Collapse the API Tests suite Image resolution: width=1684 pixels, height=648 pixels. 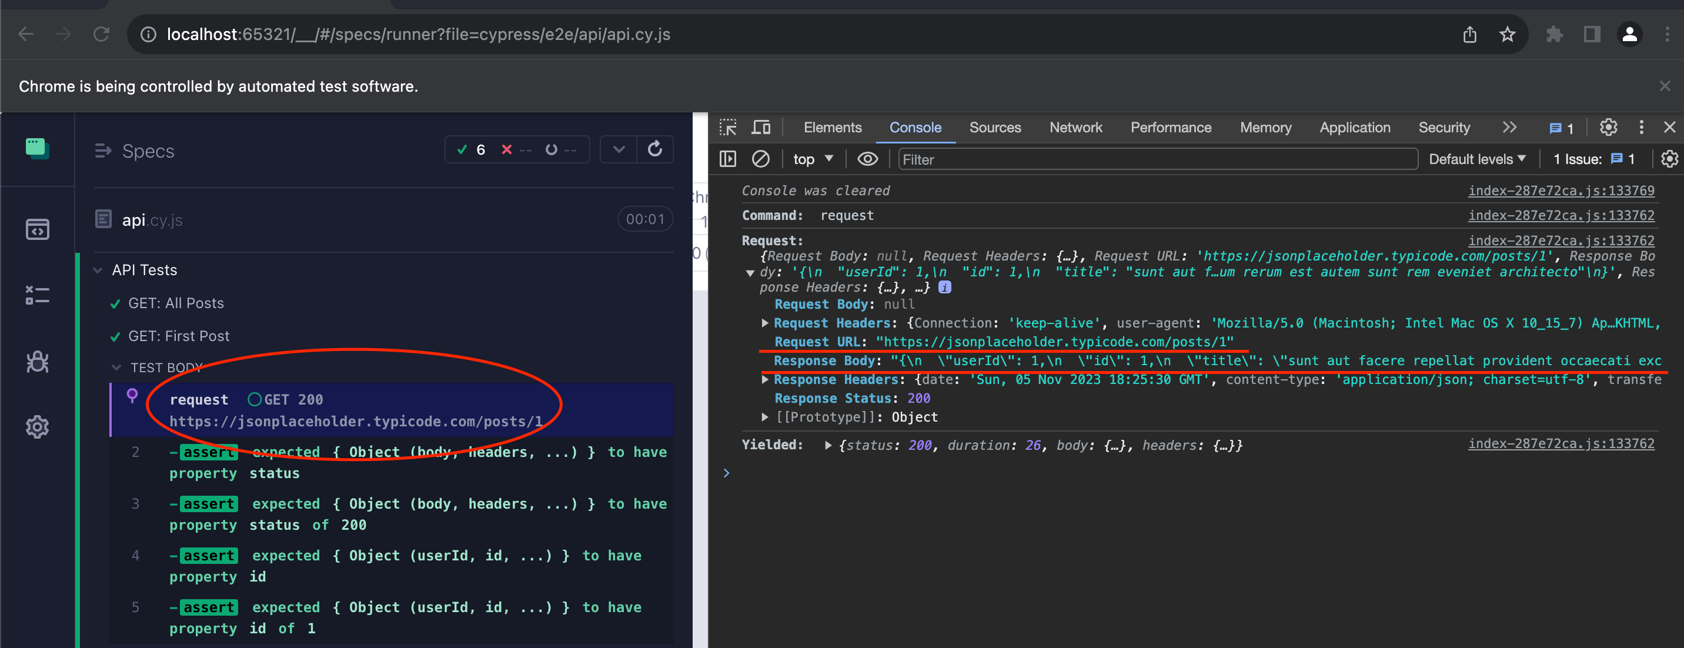pos(98,270)
